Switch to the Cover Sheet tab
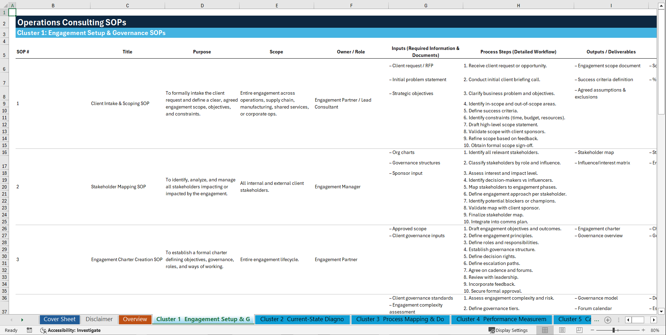 coord(59,319)
